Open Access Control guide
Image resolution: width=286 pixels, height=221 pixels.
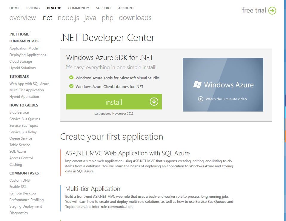(x=21, y=158)
